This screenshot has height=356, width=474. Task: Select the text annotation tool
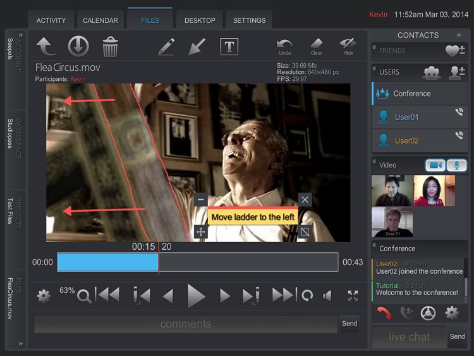coord(229,46)
